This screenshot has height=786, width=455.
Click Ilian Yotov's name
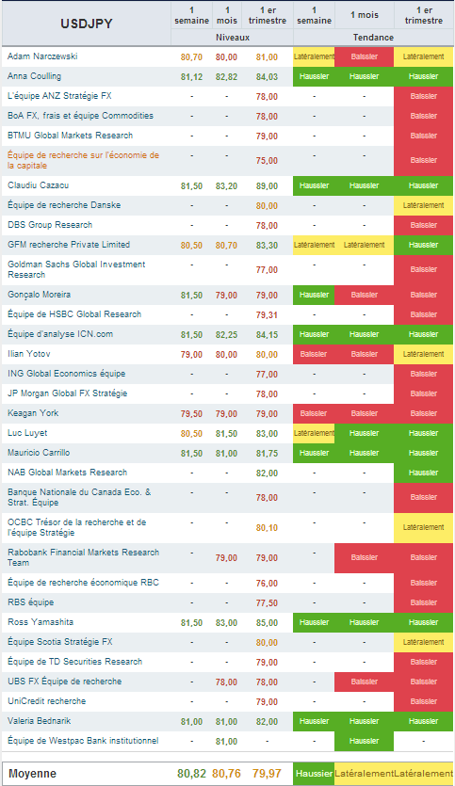pos(28,354)
